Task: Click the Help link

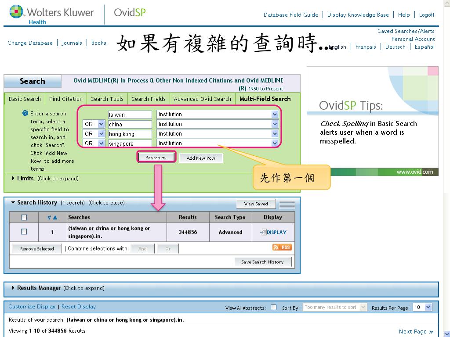Action: click(x=404, y=15)
